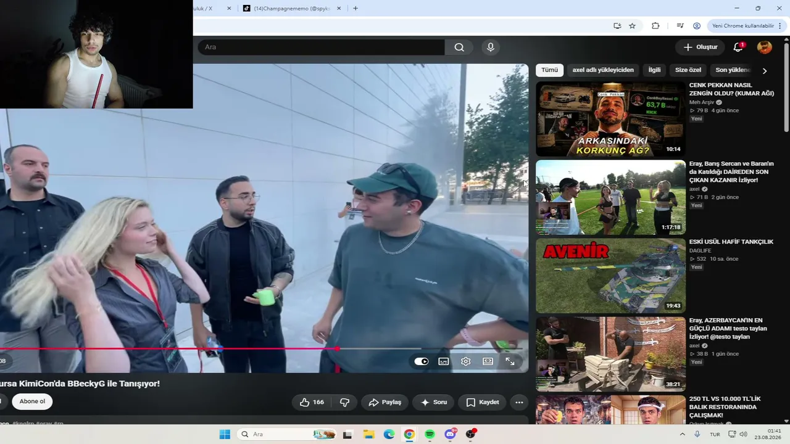Image resolution: width=790 pixels, height=444 pixels.
Task: Open more actions menu below the video
Action: click(x=519, y=402)
